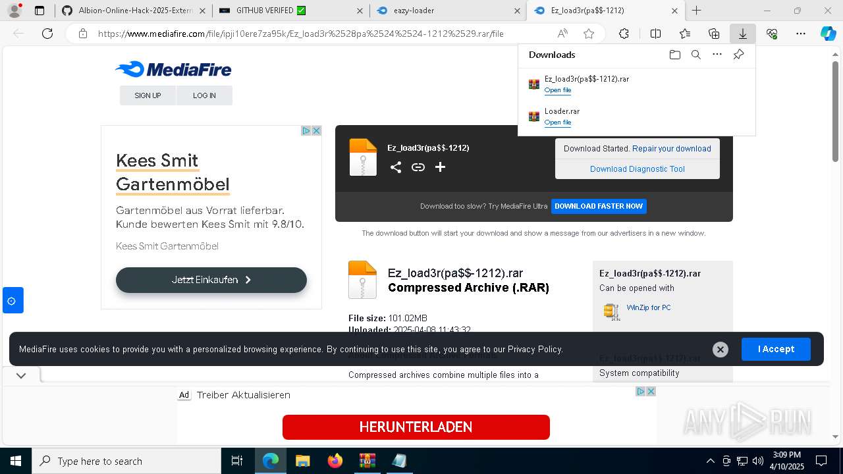The image size is (843, 474).
Task: Close the GITHUB VERIFED tab
Action: pos(360,11)
